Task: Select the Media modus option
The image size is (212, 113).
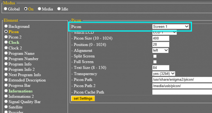Action: (39, 9)
